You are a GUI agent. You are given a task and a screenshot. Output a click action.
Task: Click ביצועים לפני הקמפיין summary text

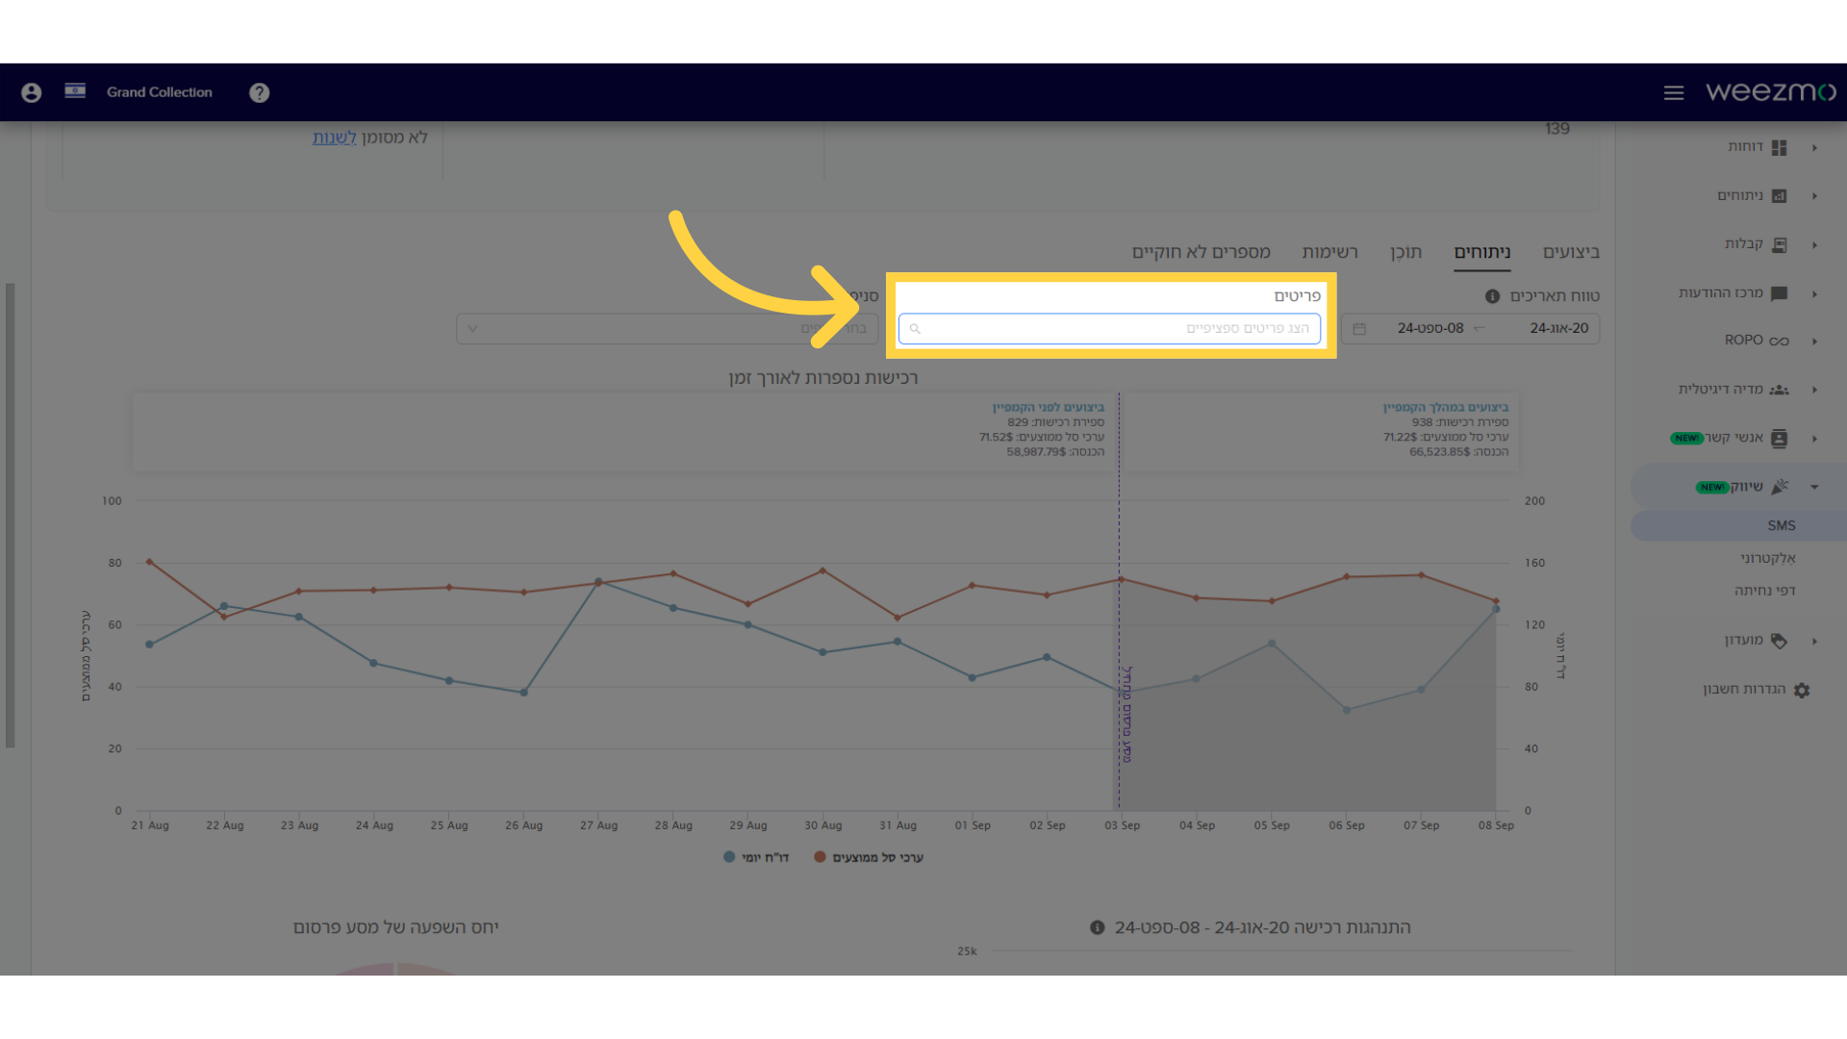pyautogui.click(x=1049, y=408)
